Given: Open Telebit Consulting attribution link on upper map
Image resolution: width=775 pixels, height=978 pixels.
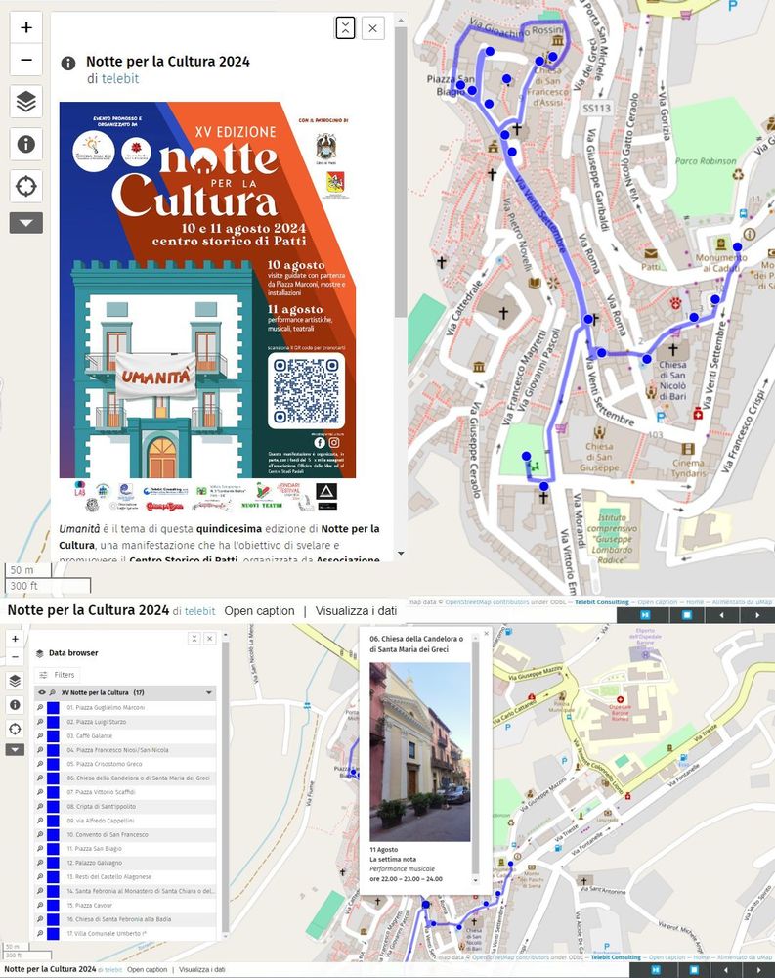Looking at the screenshot, I should (x=602, y=602).
